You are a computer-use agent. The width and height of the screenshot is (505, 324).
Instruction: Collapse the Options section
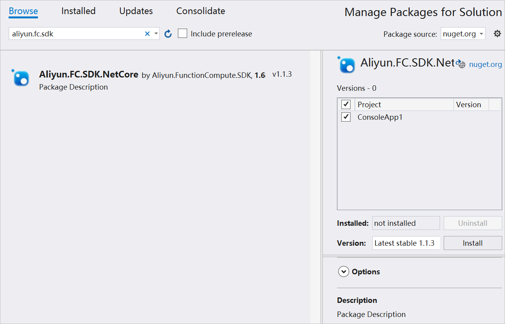(x=344, y=271)
